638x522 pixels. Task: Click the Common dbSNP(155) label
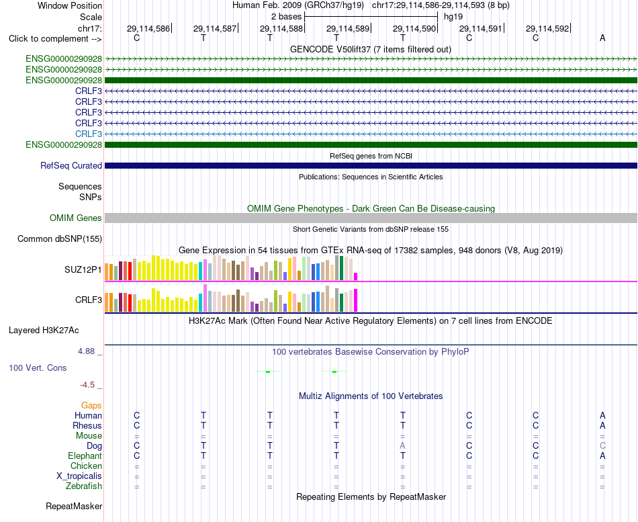point(59,238)
